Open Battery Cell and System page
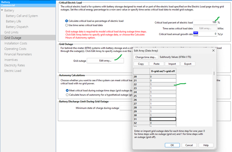Image resolution: width=232 pixels, height=152 pixels. tap(22, 16)
